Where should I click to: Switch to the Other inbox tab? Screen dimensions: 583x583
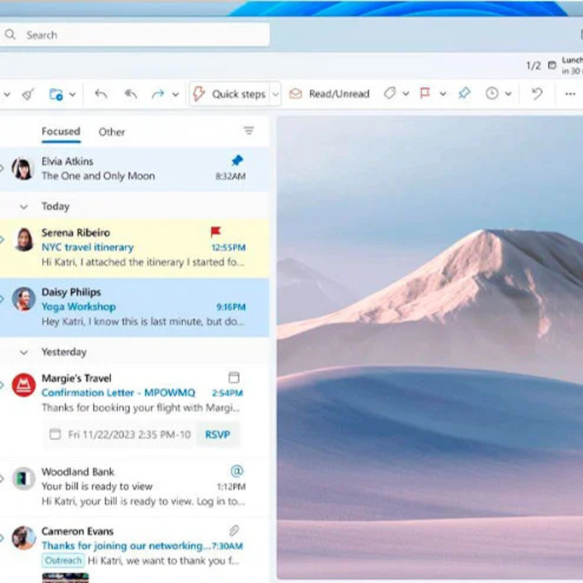click(111, 132)
